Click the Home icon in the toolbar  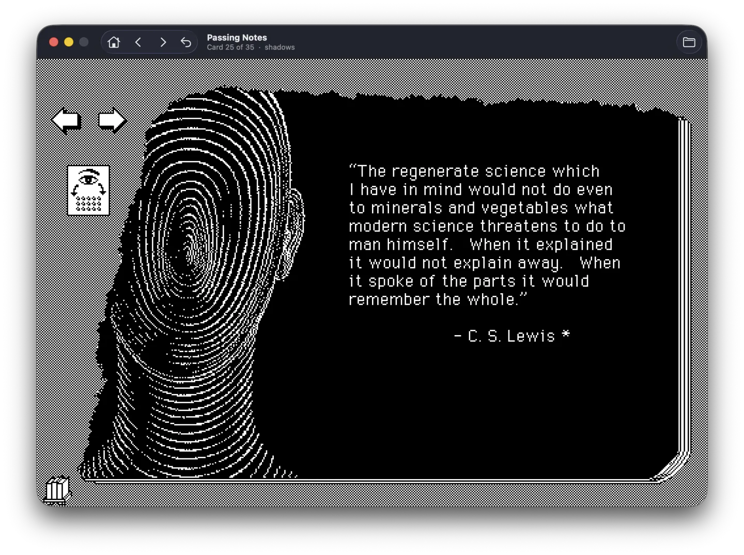pos(114,42)
